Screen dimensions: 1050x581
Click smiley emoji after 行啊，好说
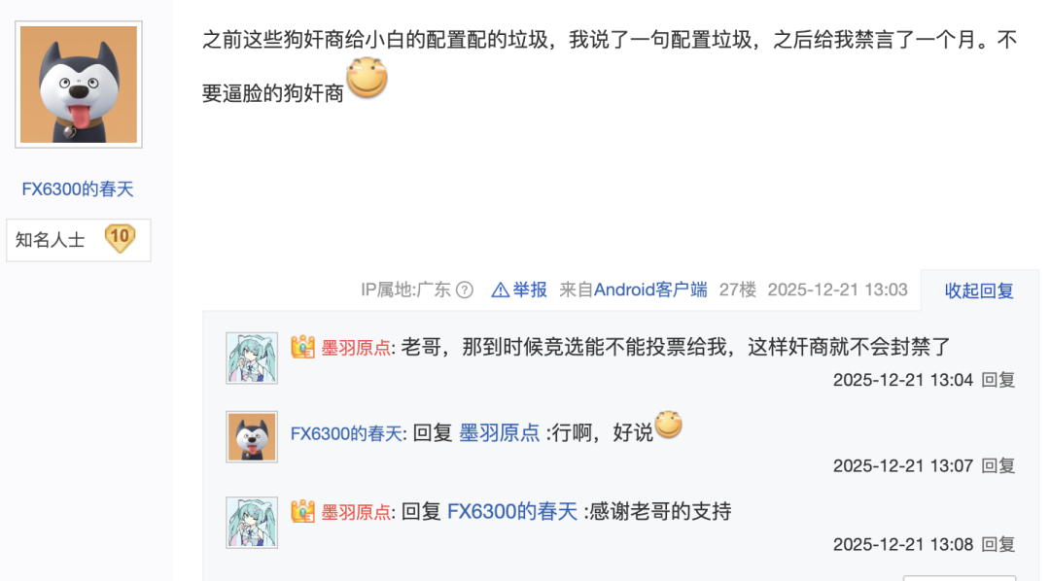click(668, 425)
